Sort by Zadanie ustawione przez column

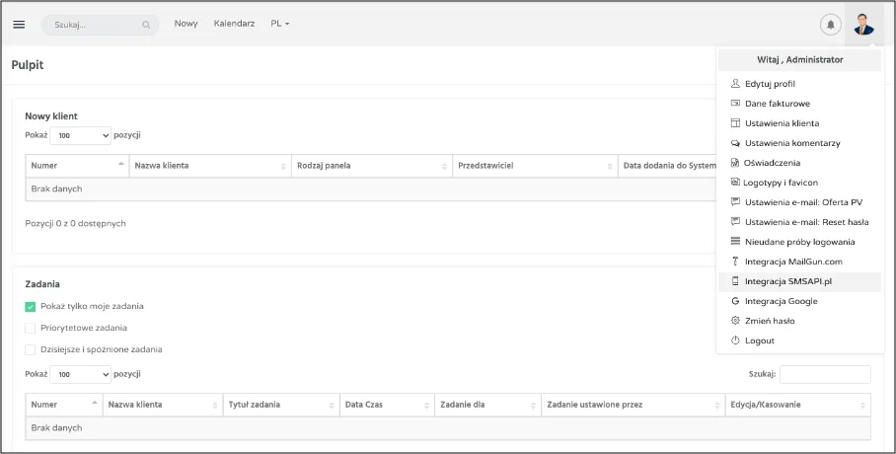tap(634, 405)
